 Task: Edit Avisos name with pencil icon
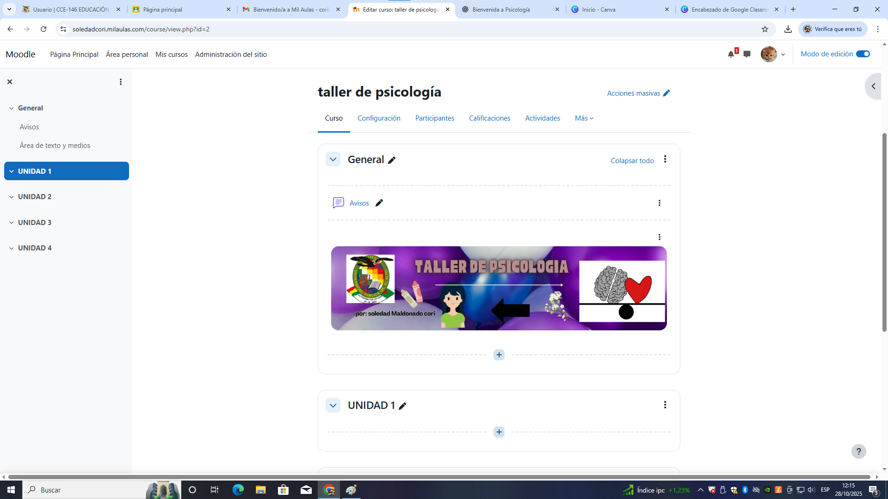[379, 203]
